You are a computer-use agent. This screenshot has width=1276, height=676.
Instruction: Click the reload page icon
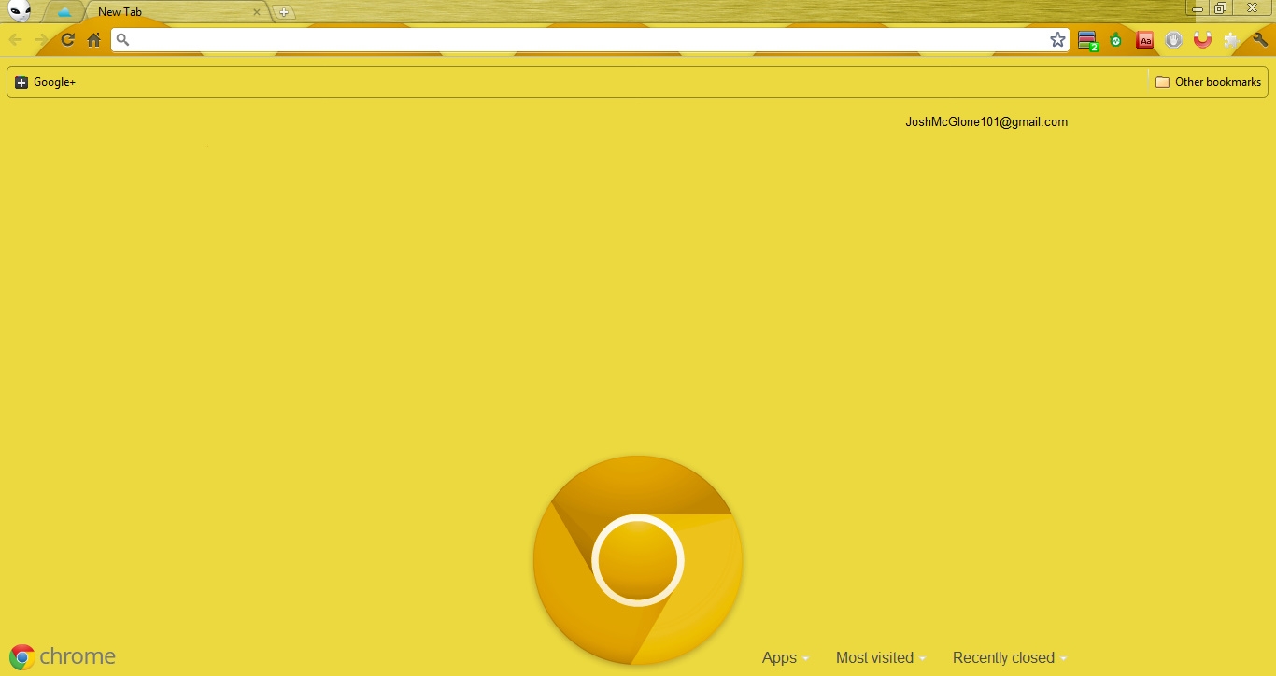point(66,40)
